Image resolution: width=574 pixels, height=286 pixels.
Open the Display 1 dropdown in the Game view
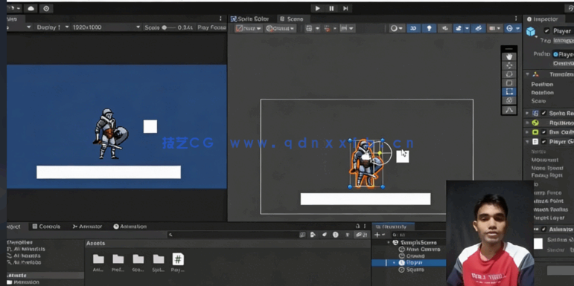[x=53, y=27]
